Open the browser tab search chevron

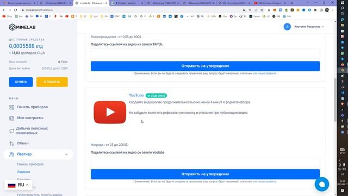(x=307, y=3)
